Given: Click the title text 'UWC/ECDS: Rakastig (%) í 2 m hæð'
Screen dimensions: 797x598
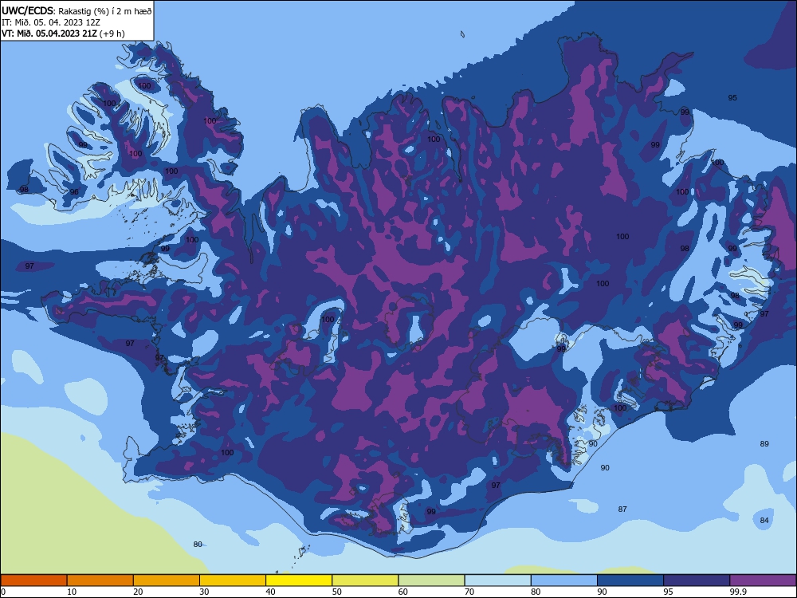Looking at the screenshot, I should tap(77, 10).
